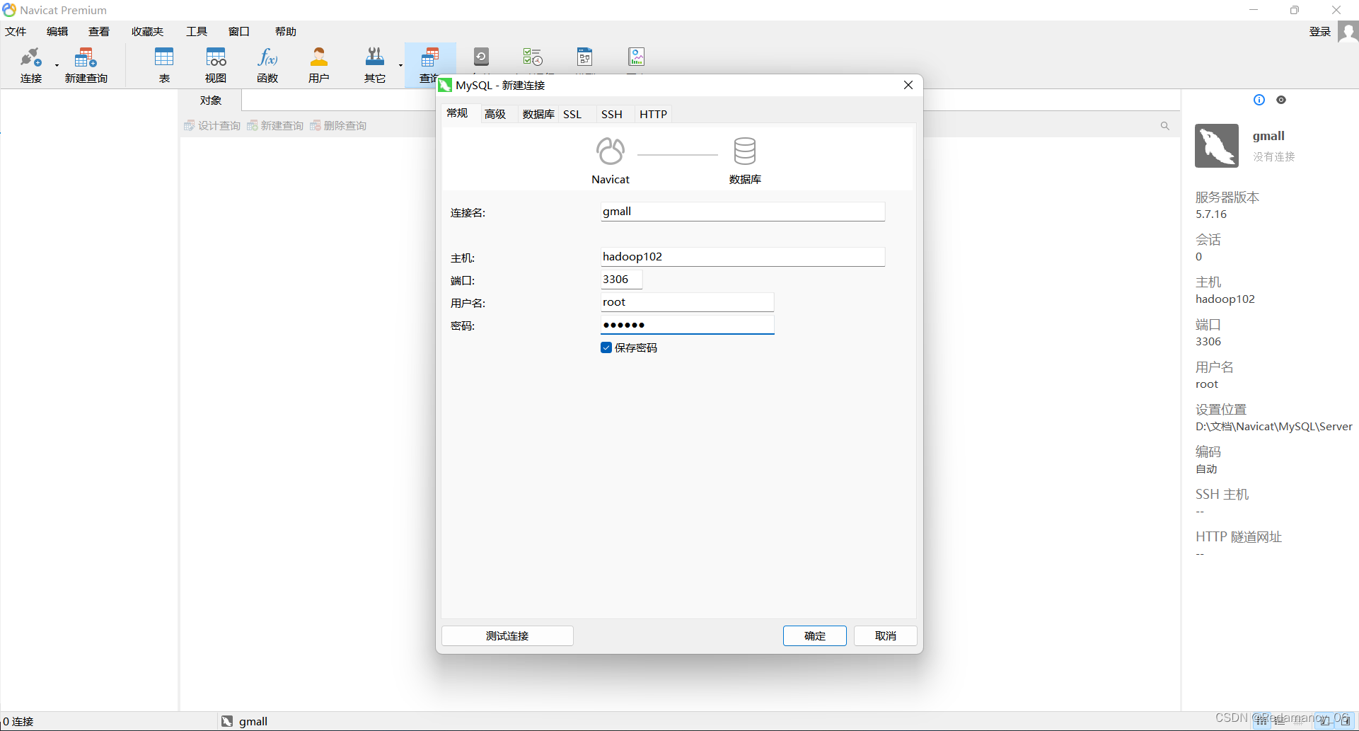Click the Function (函数) f(x) icon
Image resolution: width=1359 pixels, height=731 pixels.
(x=267, y=57)
